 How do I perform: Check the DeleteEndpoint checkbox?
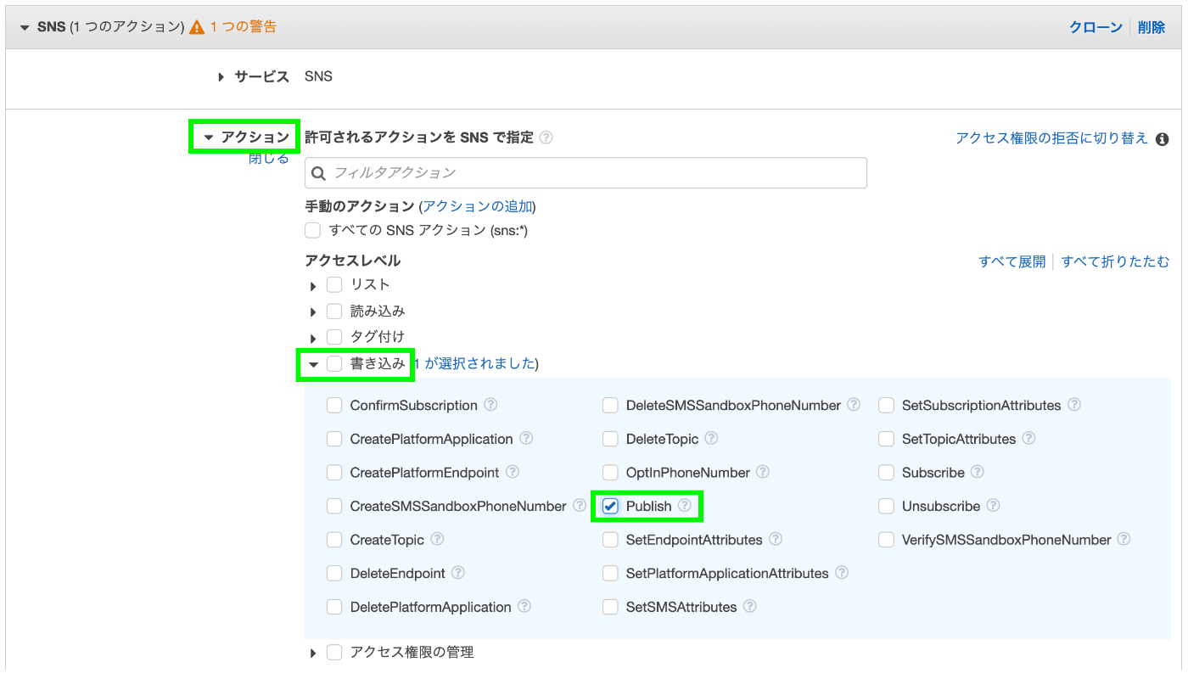[x=334, y=573]
